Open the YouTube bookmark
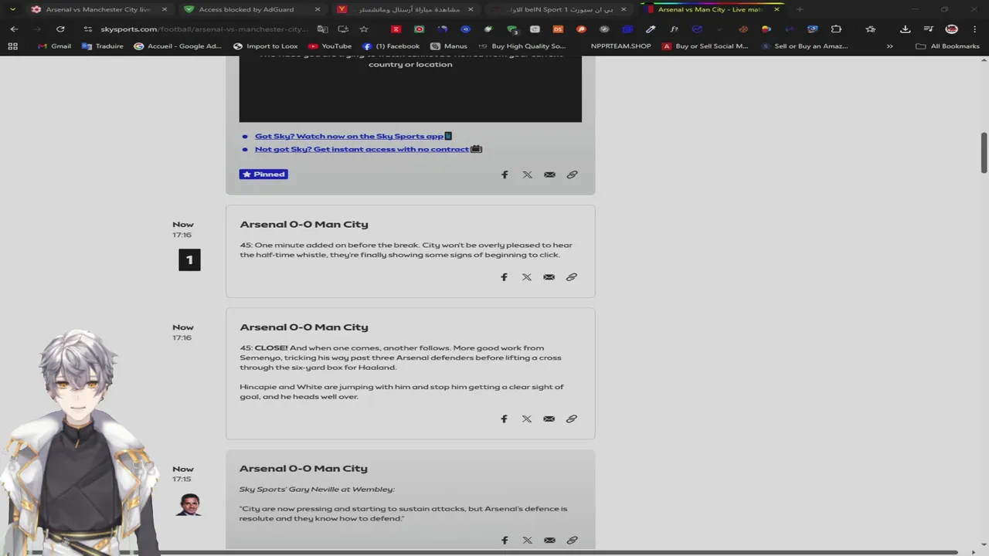Screen dimensions: 989x556 tap(330, 46)
